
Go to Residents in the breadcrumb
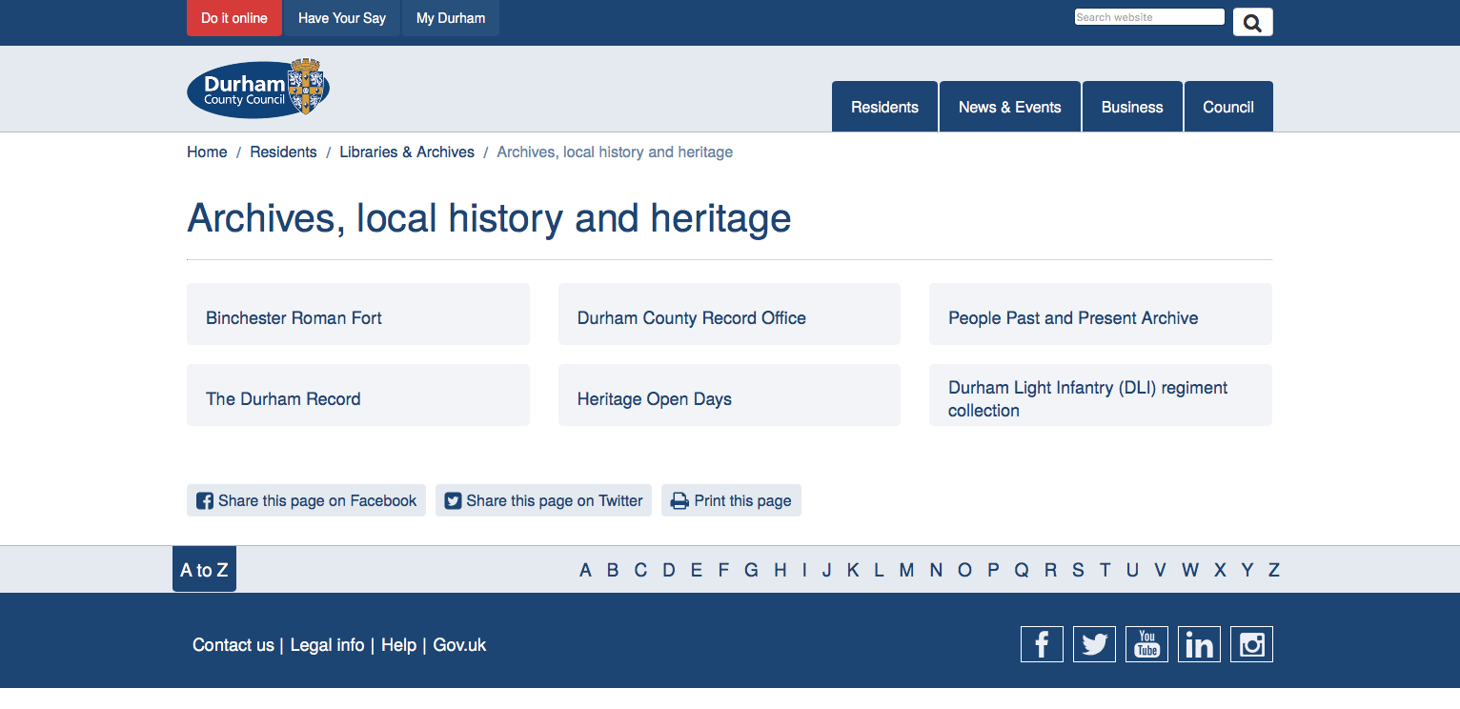(283, 152)
